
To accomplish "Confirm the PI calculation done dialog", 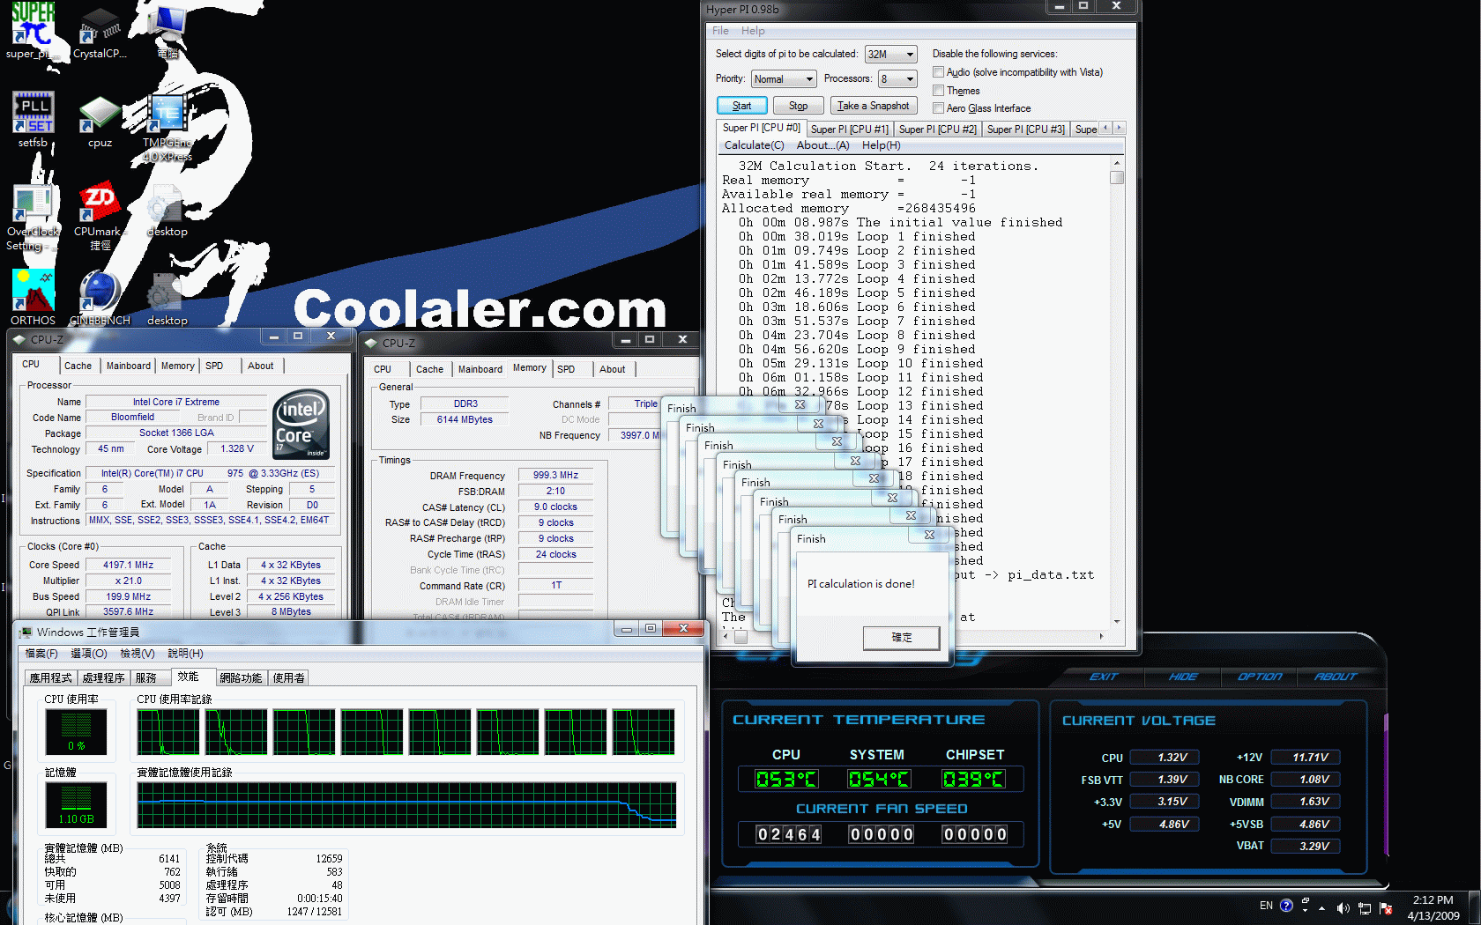I will (x=902, y=638).
